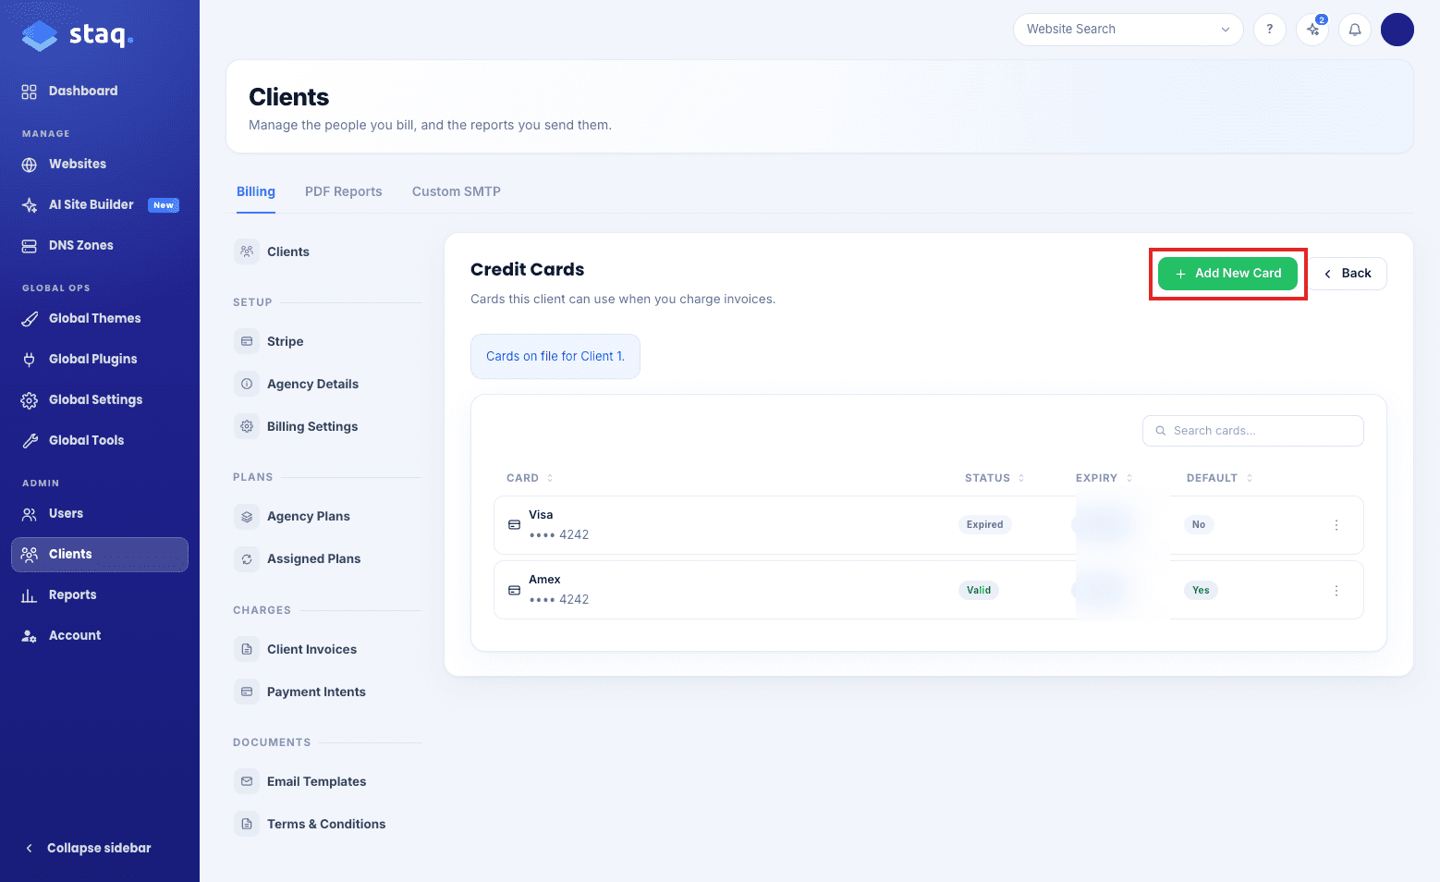Open the user avatar circle
This screenshot has height=882, width=1440.
pos(1397,30)
